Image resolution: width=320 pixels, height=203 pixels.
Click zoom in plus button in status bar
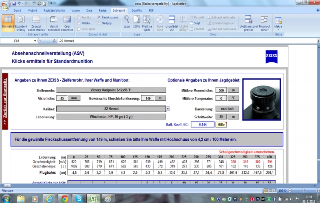coord(317,191)
